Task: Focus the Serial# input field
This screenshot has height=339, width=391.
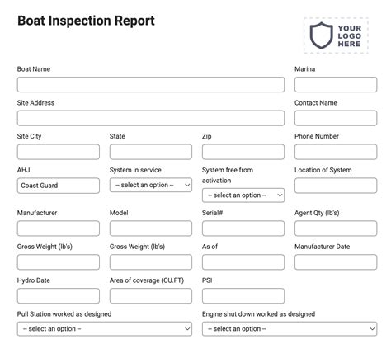Action: [243, 228]
